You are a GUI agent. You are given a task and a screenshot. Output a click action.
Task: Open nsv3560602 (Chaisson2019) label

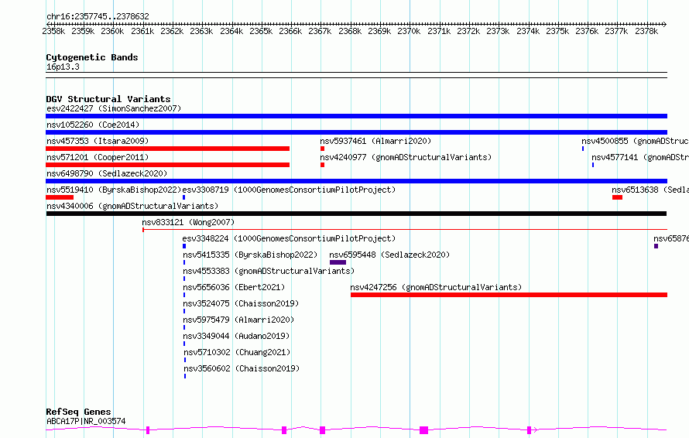click(242, 368)
